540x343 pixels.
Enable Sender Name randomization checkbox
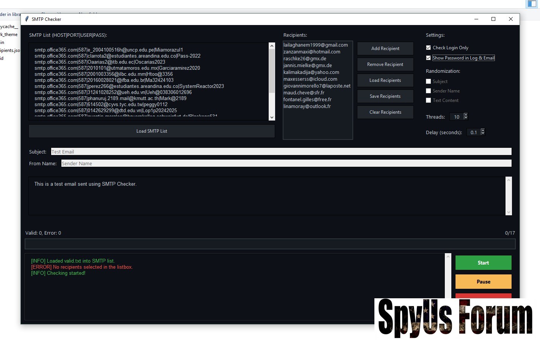pos(429,91)
